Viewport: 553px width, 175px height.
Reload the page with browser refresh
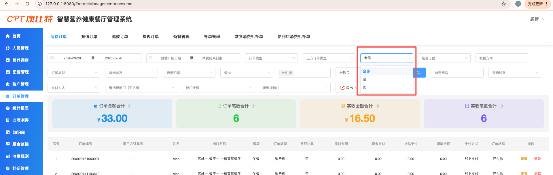click(27, 4)
